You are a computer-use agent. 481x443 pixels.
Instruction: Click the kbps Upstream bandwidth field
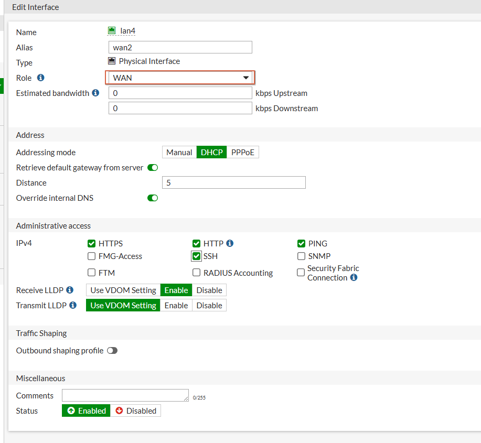(x=180, y=93)
